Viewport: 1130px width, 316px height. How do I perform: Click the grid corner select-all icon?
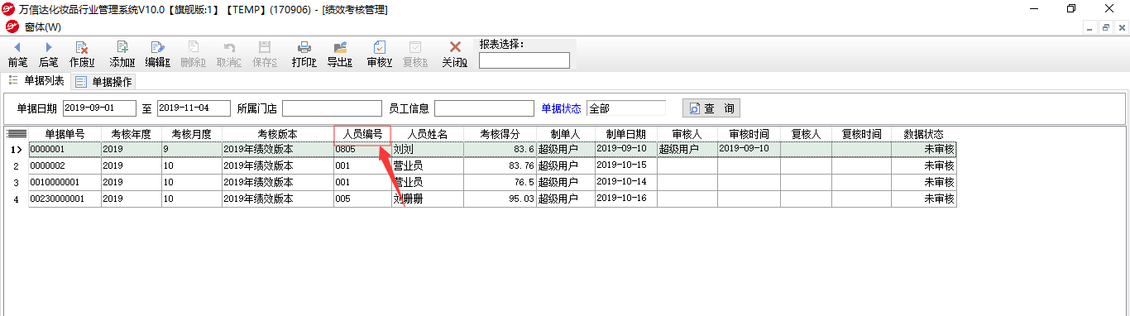click(17, 134)
